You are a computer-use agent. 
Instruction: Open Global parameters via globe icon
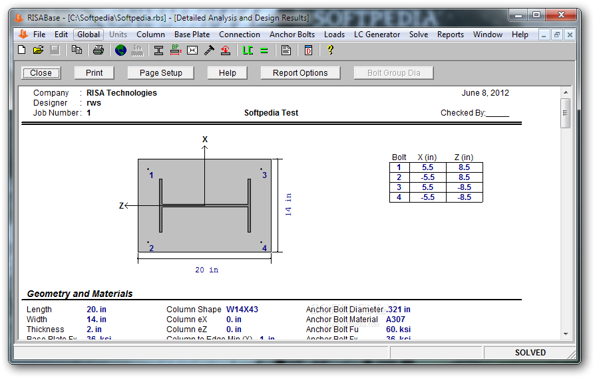tap(120, 50)
